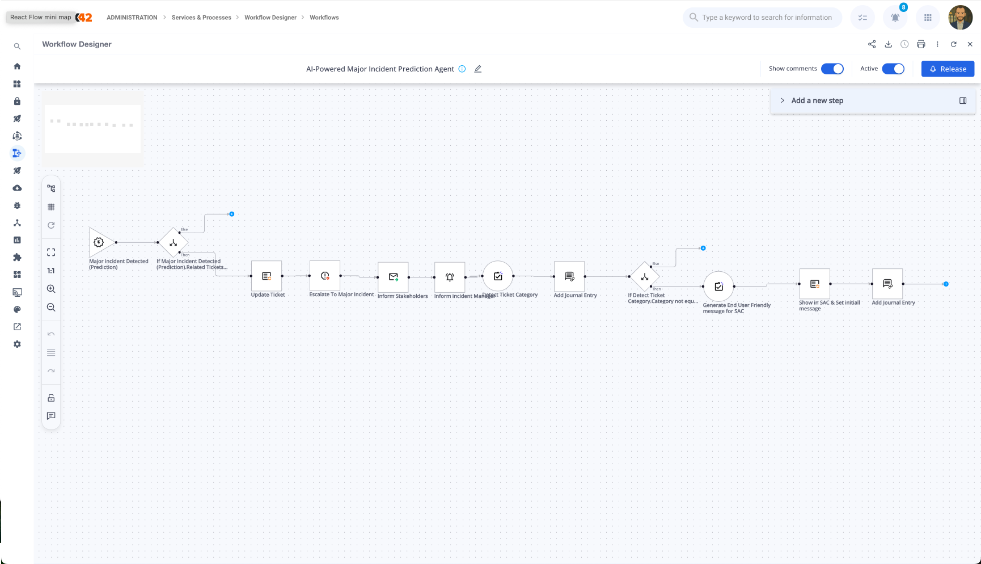Open the apps grid launcher
The image size is (981, 564).
click(x=928, y=18)
